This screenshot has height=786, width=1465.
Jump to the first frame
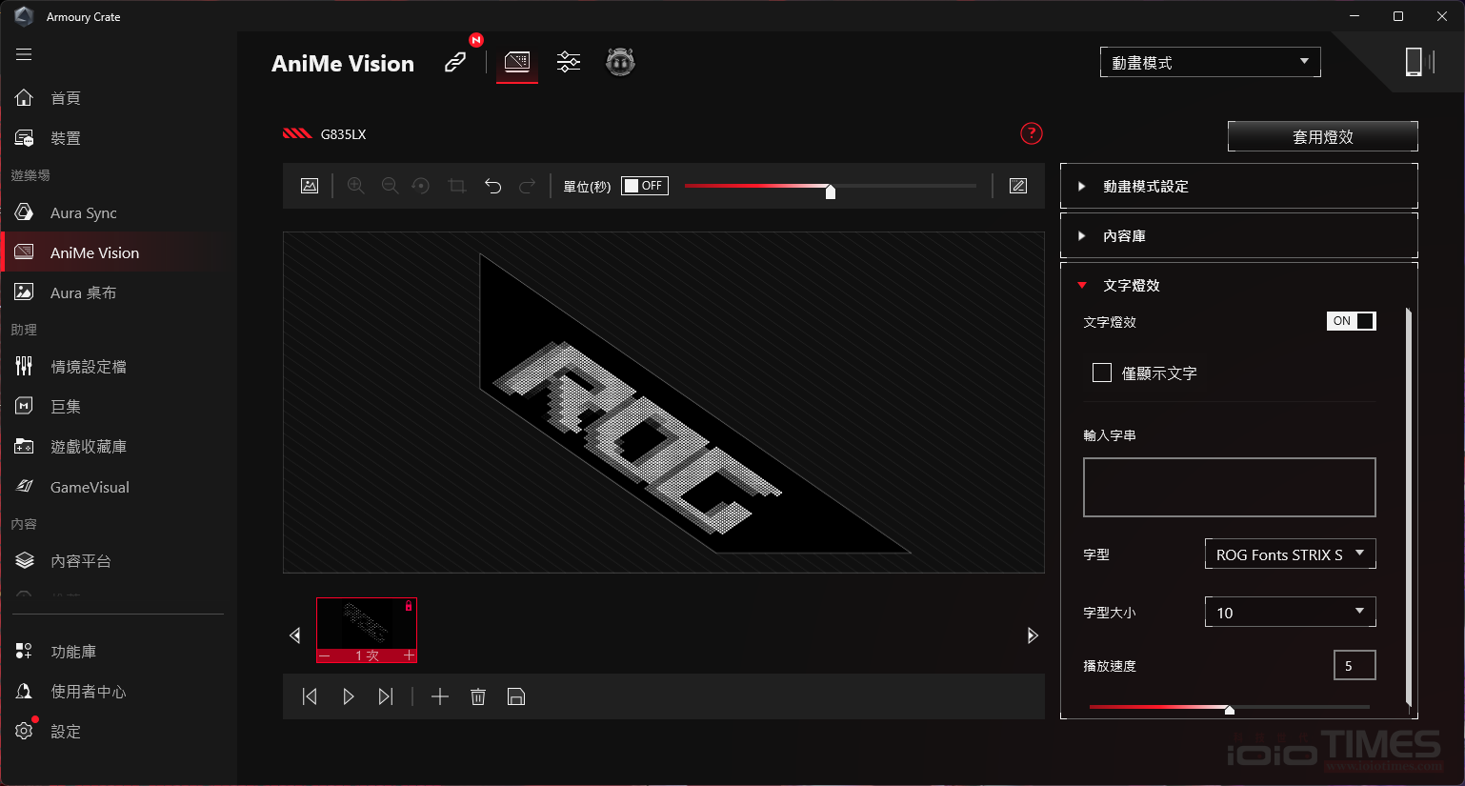point(310,696)
